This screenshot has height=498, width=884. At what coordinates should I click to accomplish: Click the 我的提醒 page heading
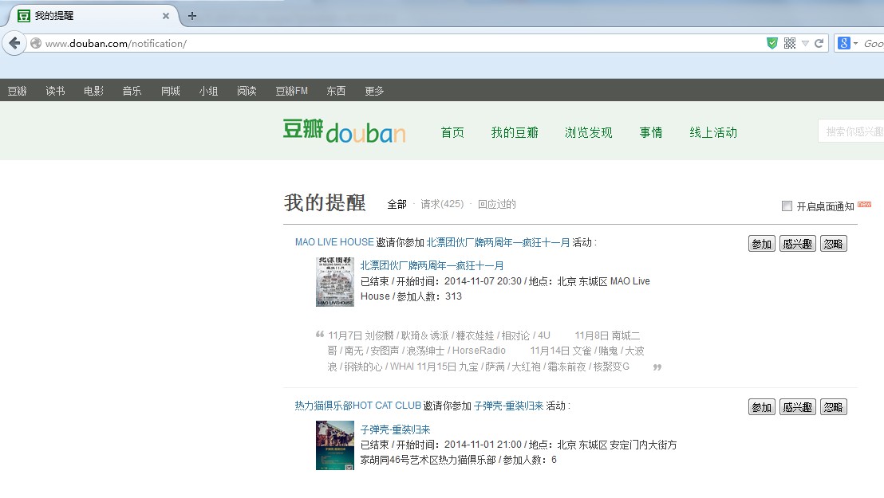click(325, 203)
